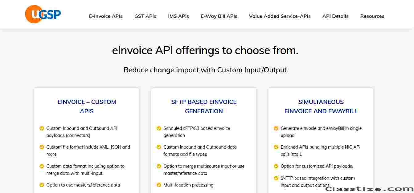Click checkmark icon beside Schduled sFTP/S3 generation
The height and width of the screenshot is (193, 414).
click(159, 128)
